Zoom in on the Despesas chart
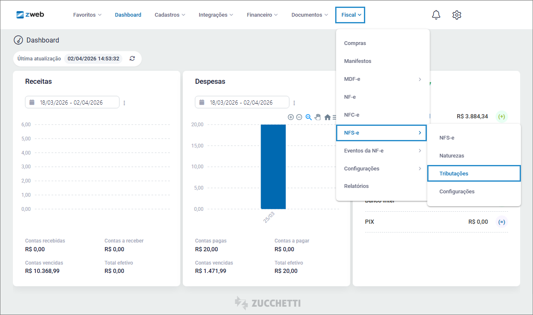Image resolution: width=533 pixels, height=315 pixels. pos(291,117)
